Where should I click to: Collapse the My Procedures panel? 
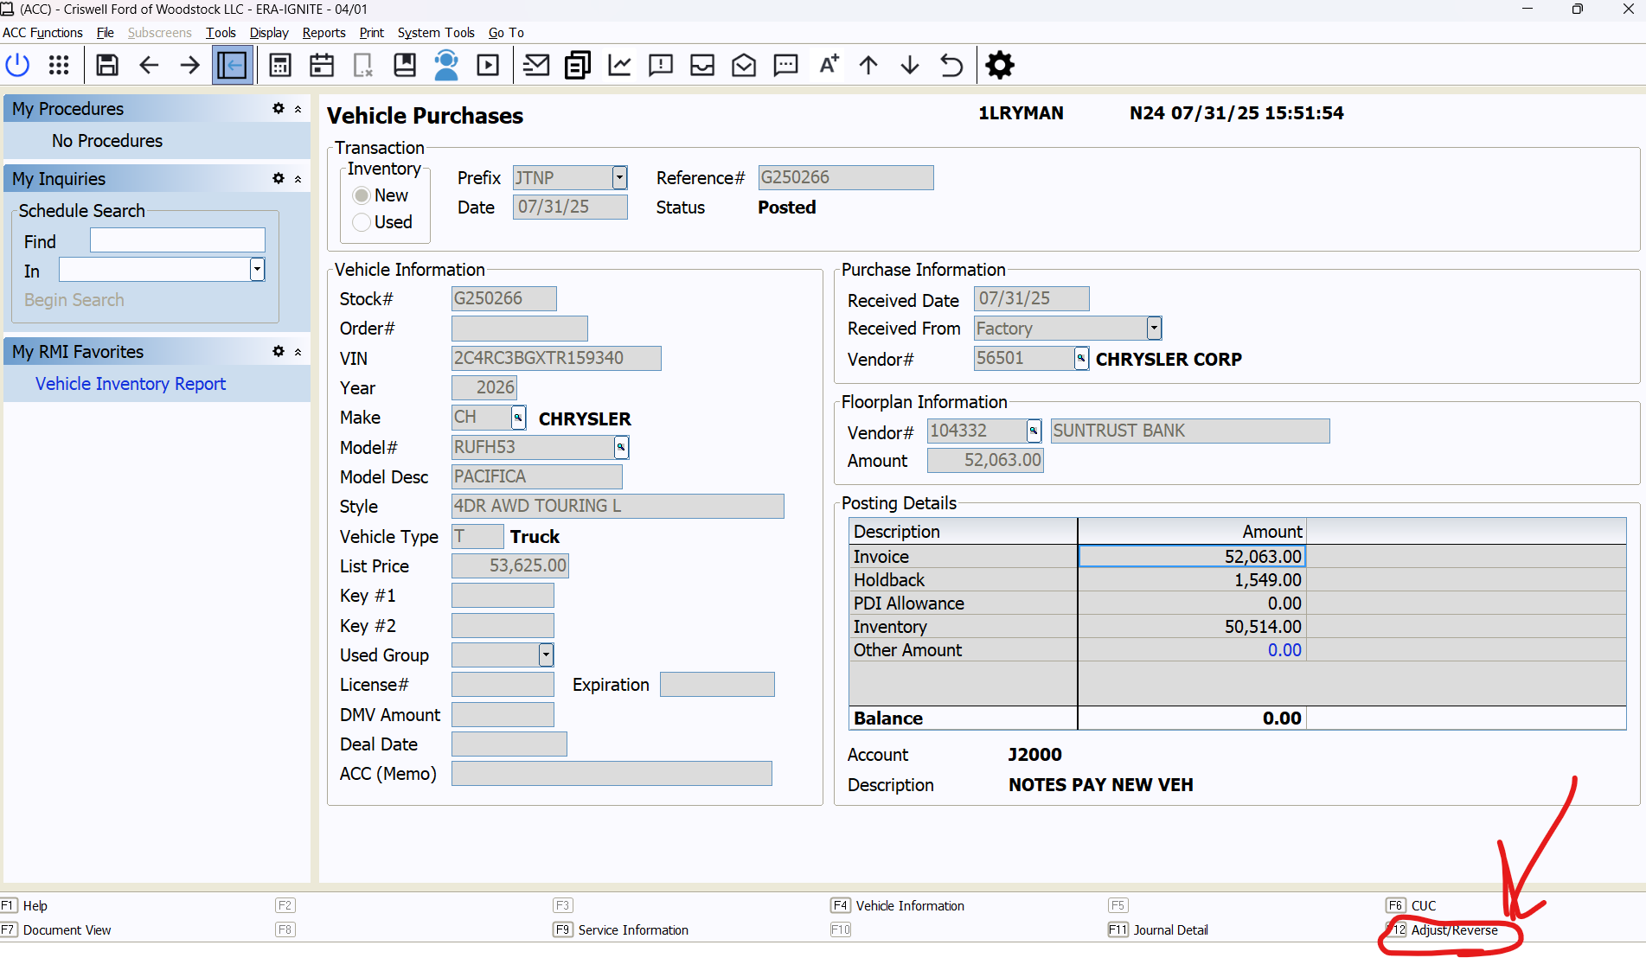[298, 109]
